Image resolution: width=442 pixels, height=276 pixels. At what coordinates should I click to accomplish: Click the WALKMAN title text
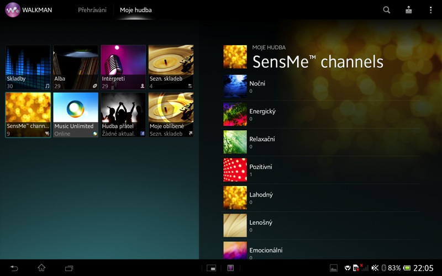37,10
